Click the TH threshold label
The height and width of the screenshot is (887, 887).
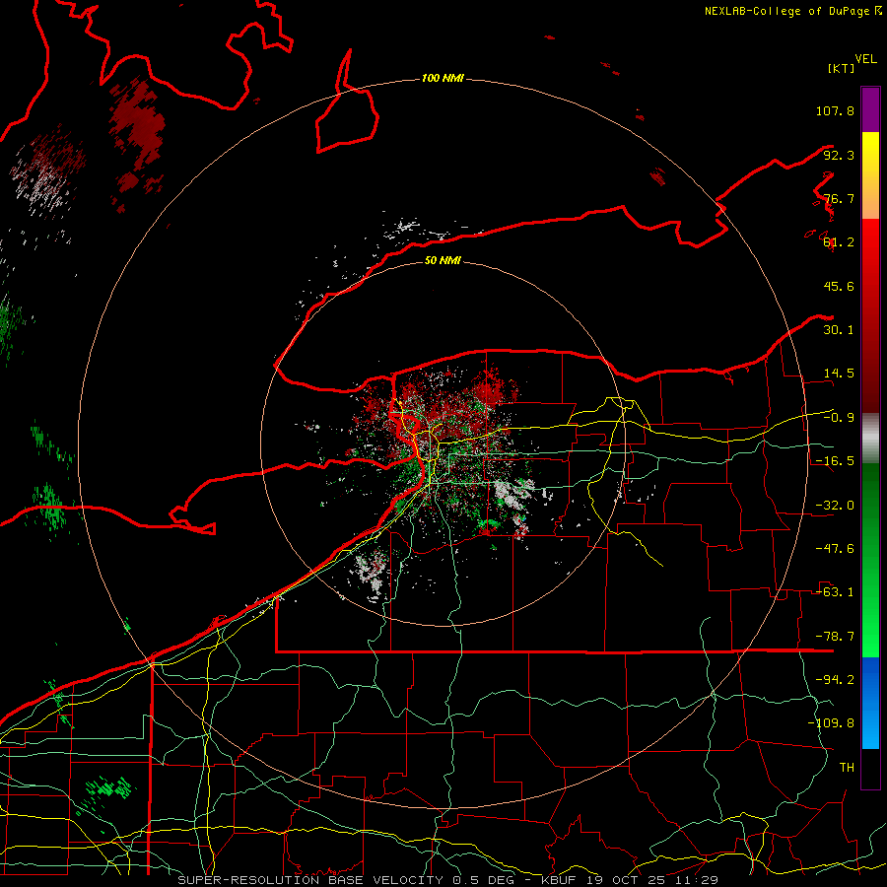click(x=847, y=768)
